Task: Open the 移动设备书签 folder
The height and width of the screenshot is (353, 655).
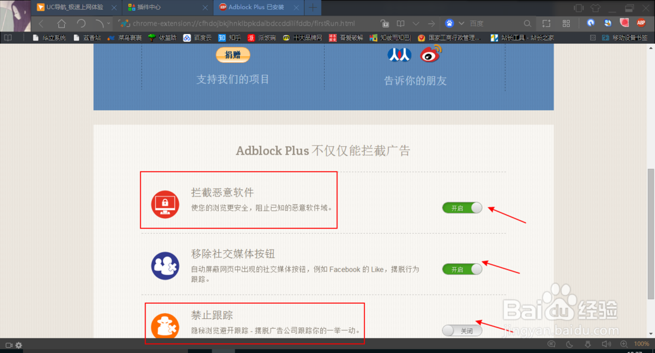Action: (x=625, y=37)
